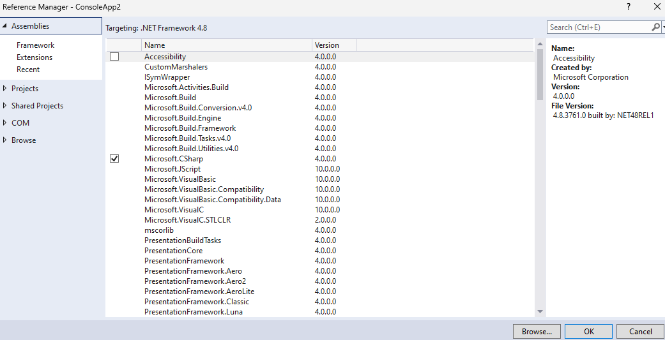Image resolution: width=665 pixels, height=340 pixels.
Task: Expand the Shared Projects section
Action: click(x=4, y=106)
